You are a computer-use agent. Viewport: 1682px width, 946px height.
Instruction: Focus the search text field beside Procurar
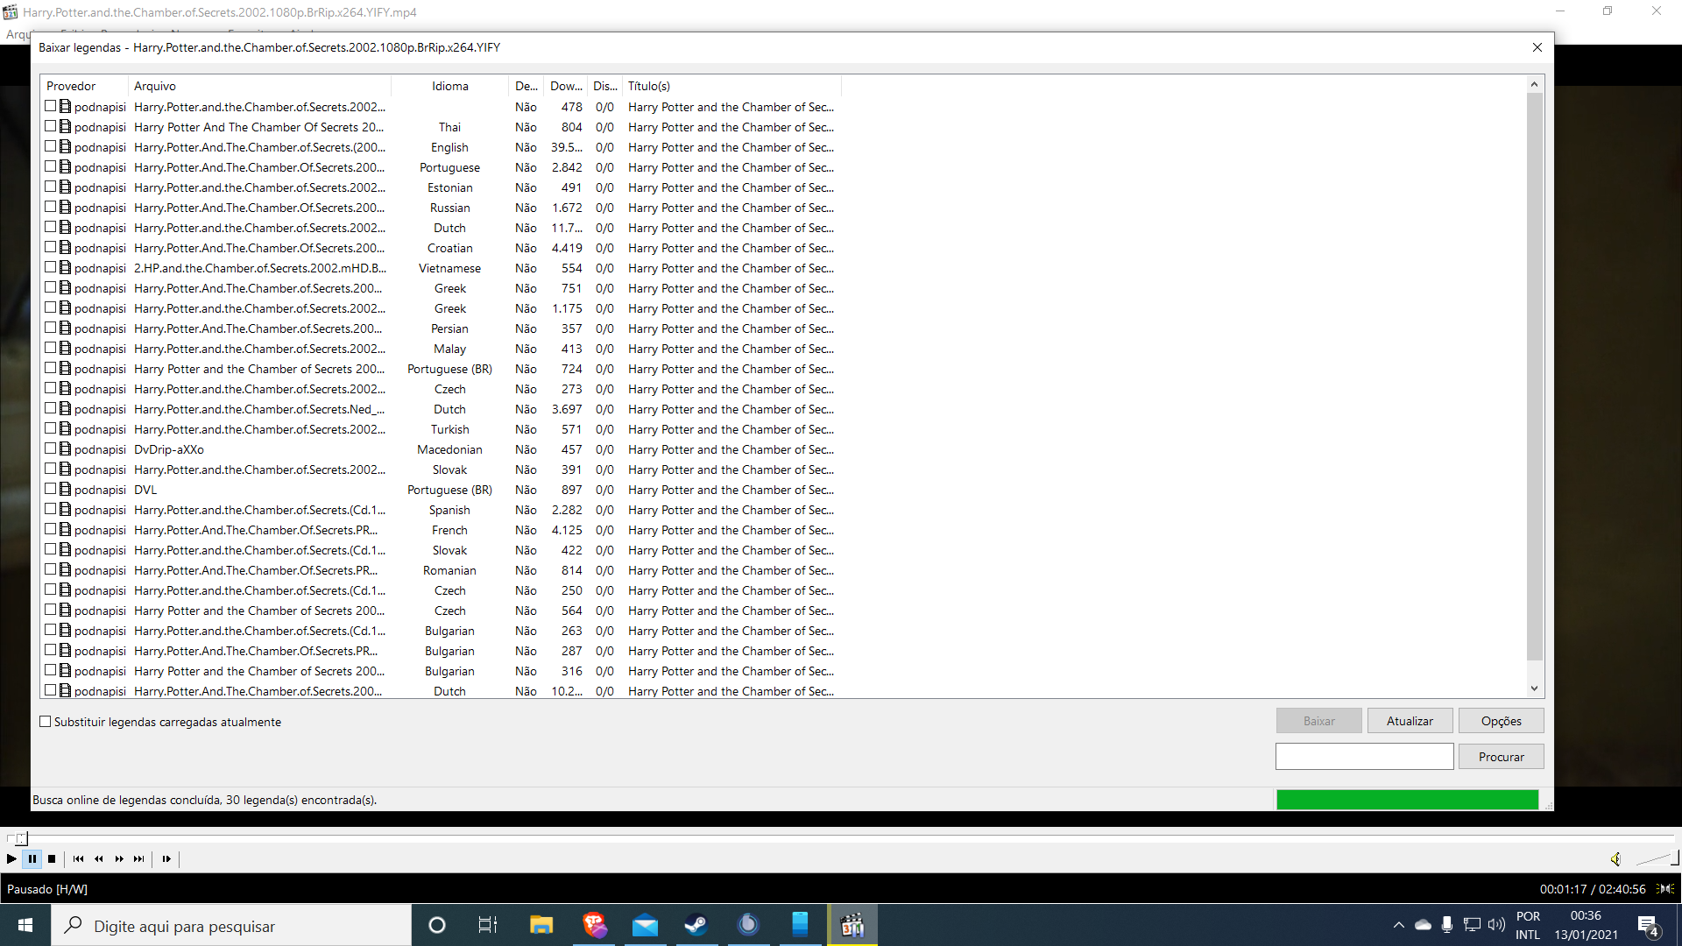pos(1364,757)
